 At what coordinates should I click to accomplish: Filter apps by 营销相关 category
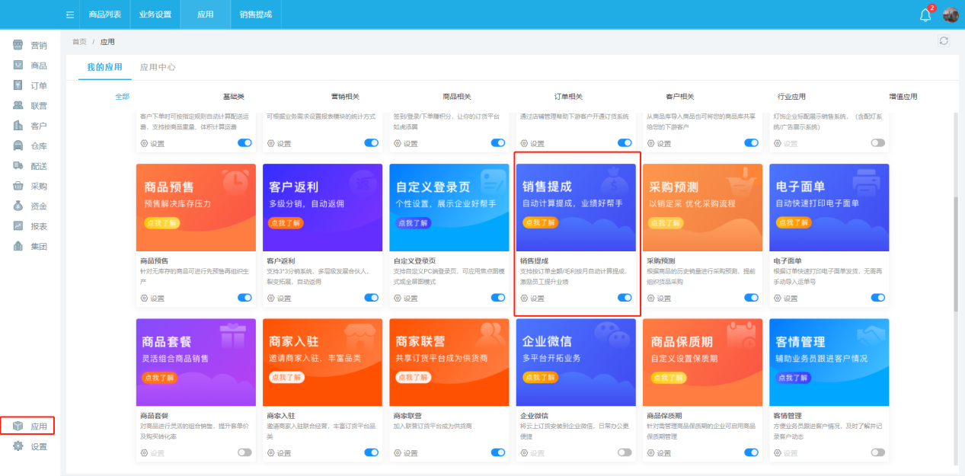[x=345, y=97]
